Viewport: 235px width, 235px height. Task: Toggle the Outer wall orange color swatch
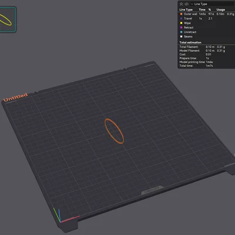(181, 14)
